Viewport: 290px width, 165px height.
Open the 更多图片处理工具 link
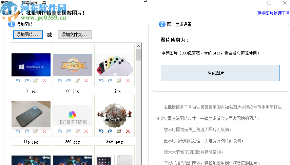[x=273, y=13]
